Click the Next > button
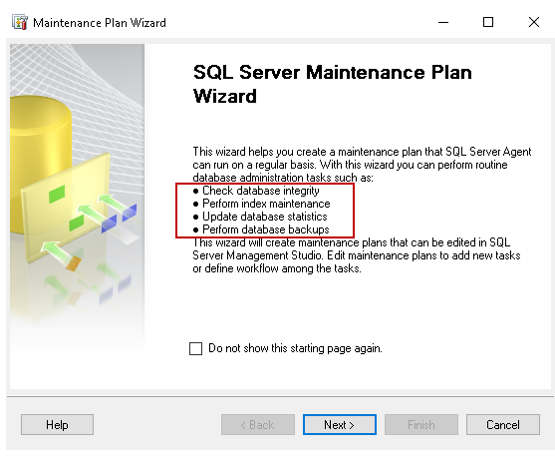 340,424
